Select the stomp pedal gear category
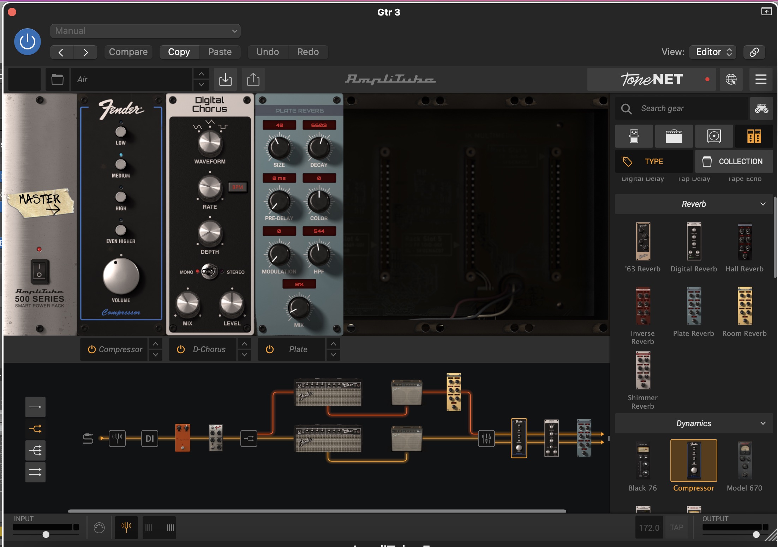This screenshot has width=778, height=547. click(x=634, y=136)
